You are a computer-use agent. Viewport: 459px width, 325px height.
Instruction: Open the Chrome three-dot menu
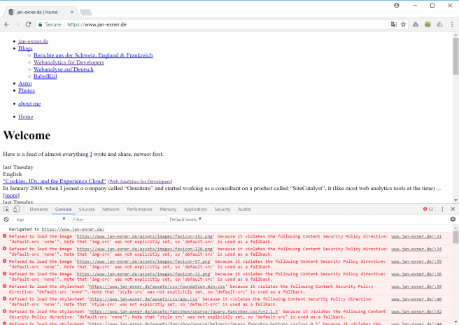[451, 24]
